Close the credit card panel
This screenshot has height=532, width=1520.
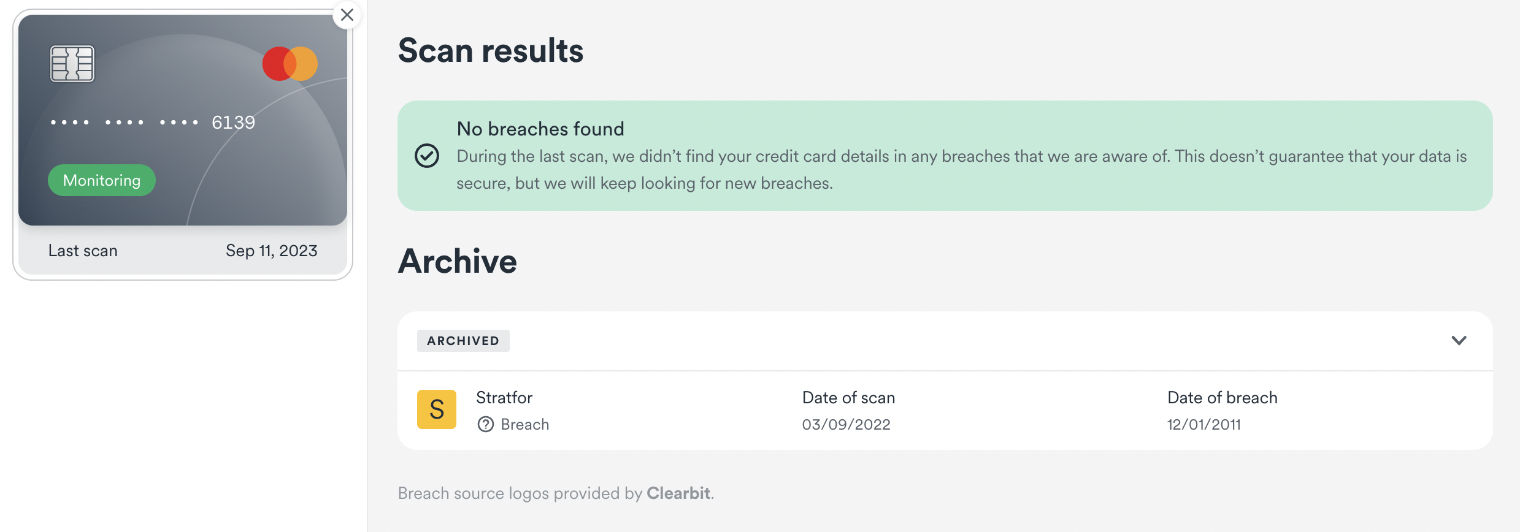(x=347, y=15)
